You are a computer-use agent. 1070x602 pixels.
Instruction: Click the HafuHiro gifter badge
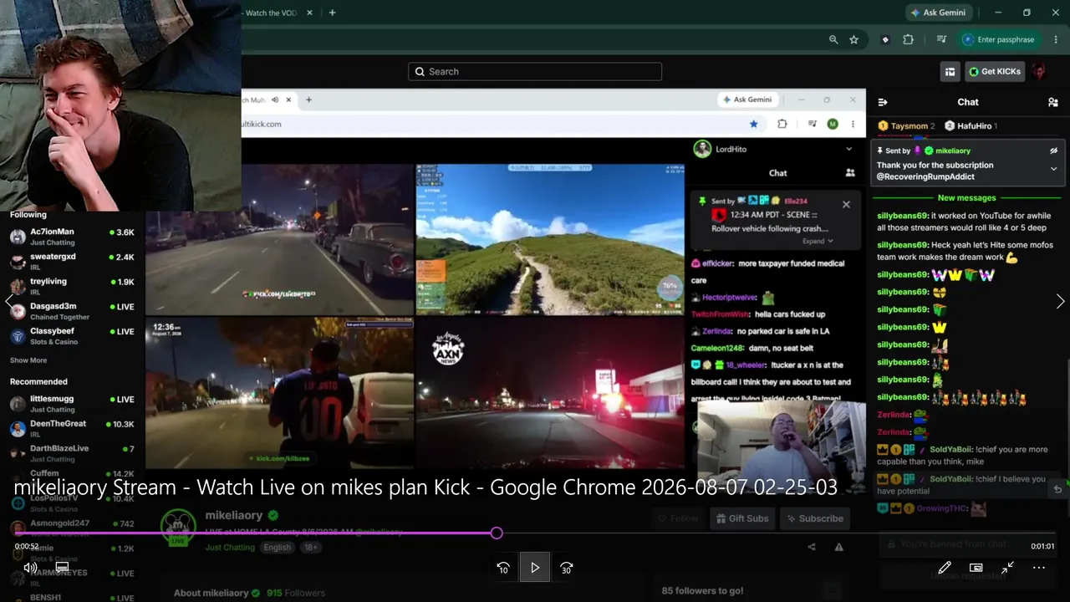coord(971,126)
